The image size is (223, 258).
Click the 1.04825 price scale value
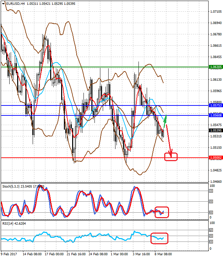click(x=216, y=170)
